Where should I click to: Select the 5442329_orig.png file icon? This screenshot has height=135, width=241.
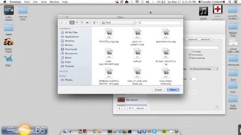point(109,33)
